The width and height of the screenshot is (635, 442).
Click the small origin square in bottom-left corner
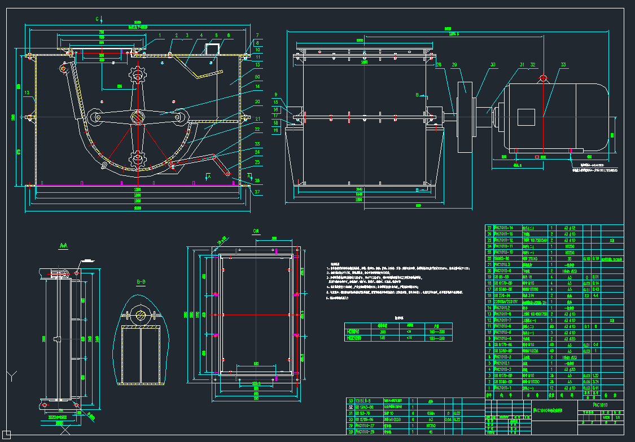[x=6, y=434]
